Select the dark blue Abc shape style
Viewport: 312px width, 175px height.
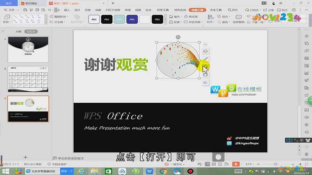pyautogui.click(x=132, y=19)
